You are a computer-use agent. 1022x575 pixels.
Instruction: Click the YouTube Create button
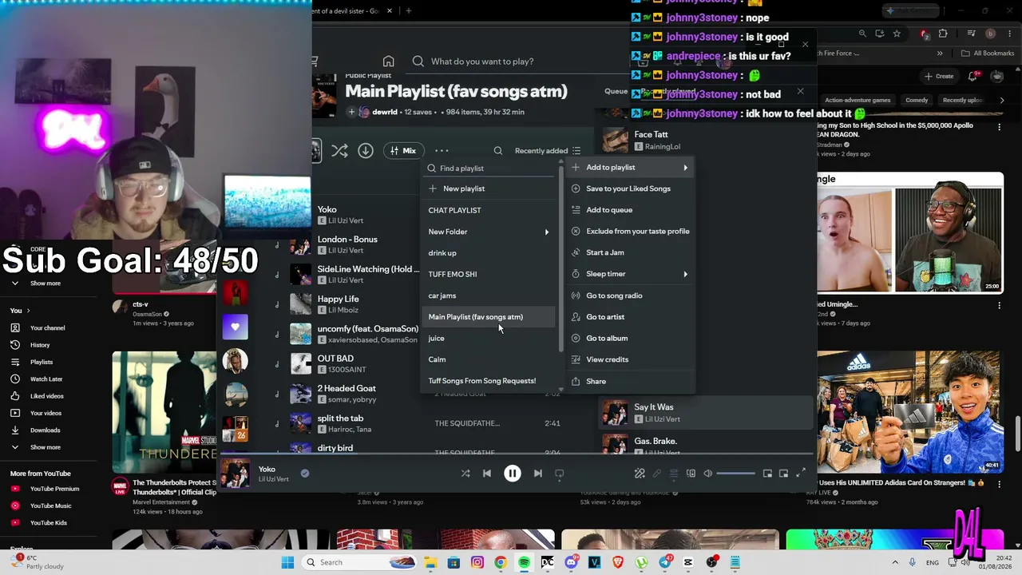pyautogui.click(x=939, y=76)
